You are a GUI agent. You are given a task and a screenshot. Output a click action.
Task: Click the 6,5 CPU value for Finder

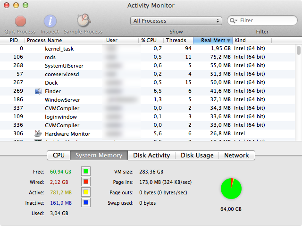(x=158, y=91)
